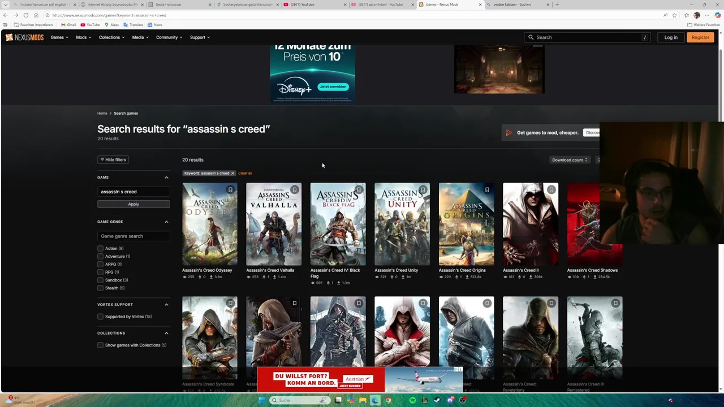Click the browser home button
Image resolution: width=724 pixels, height=407 pixels.
(36, 15)
